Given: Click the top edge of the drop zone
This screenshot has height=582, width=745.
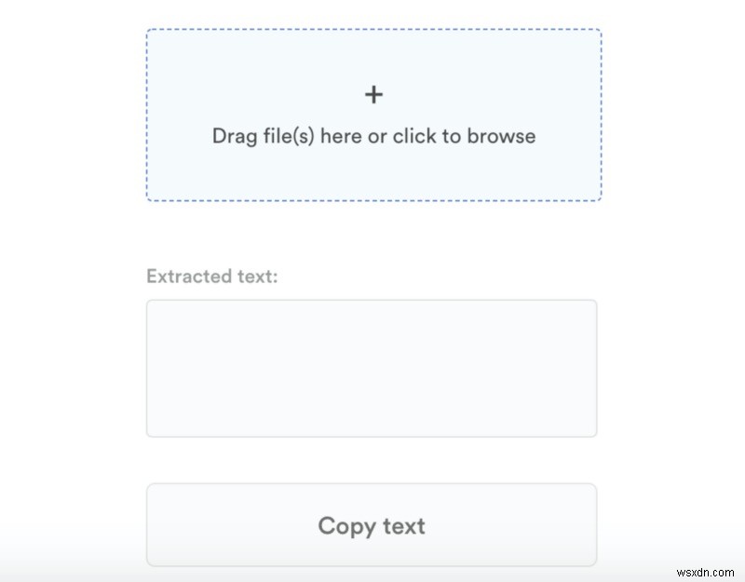Looking at the screenshot, I should click(x=374, y=30).
